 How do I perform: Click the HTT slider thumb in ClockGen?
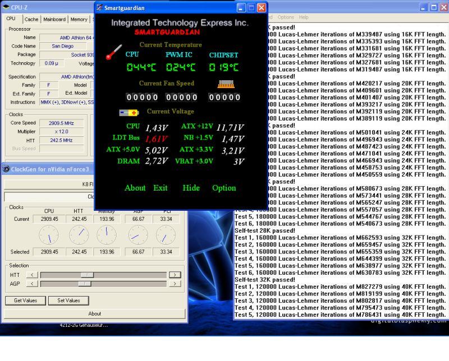click(87, 275)
